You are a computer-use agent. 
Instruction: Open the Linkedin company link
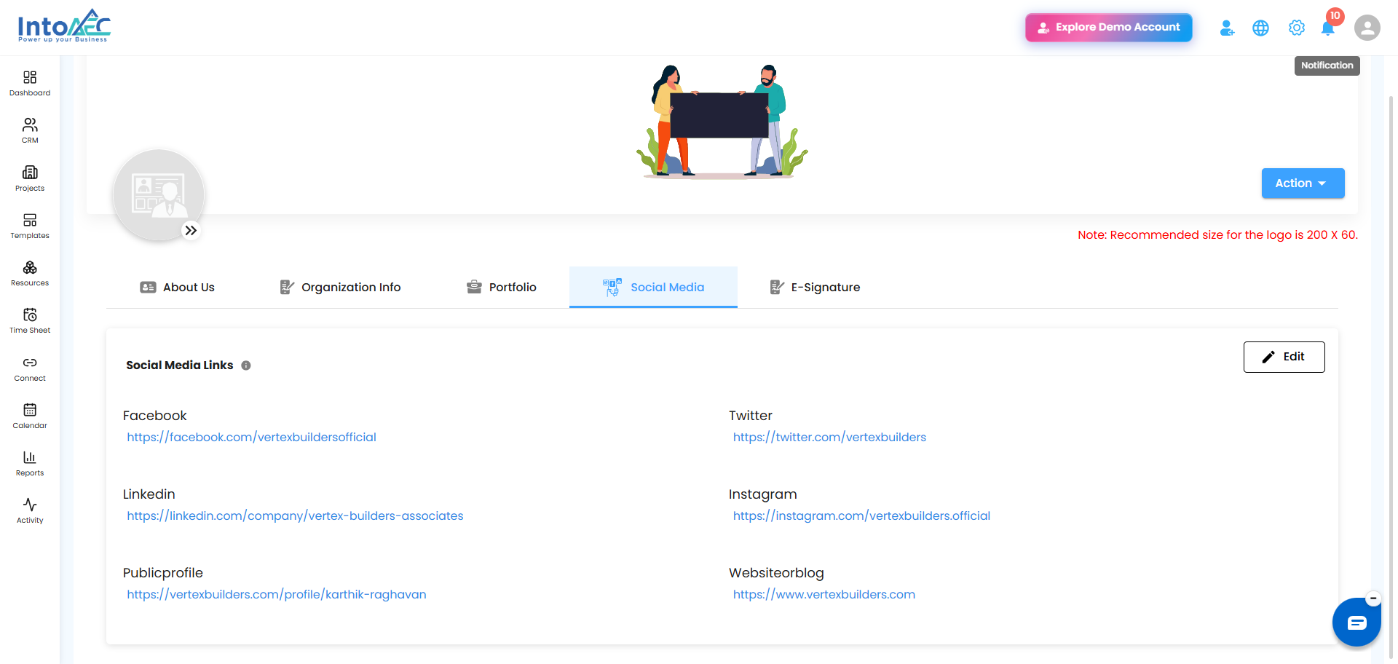pyautogui.click(x=295, y=515)
